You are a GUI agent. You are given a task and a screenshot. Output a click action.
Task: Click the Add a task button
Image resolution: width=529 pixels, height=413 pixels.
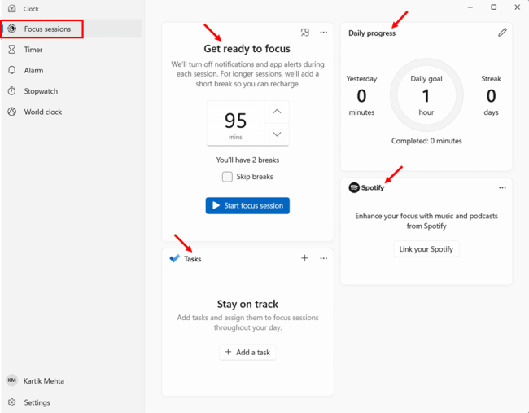coord(247,352)
